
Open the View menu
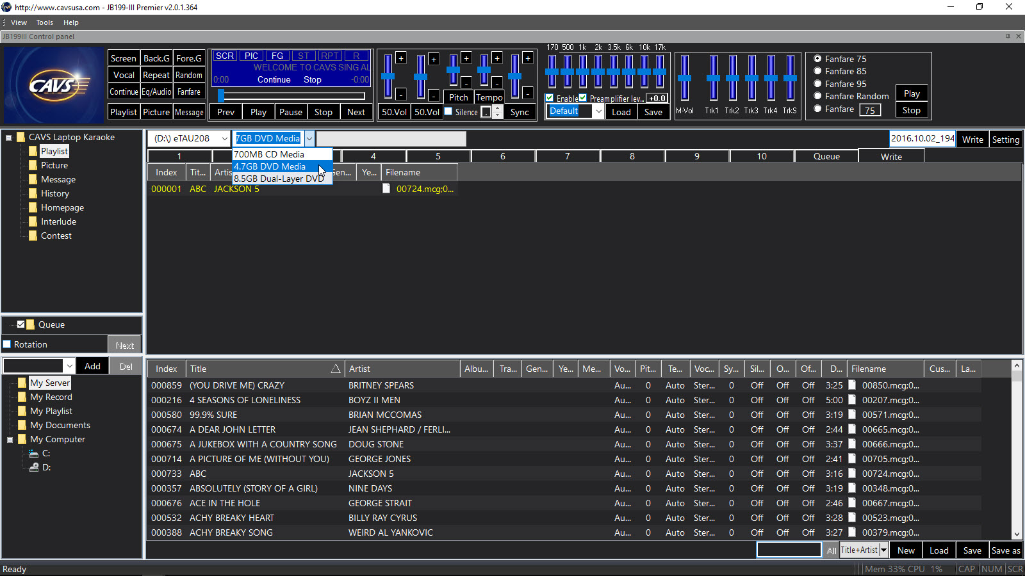[x=19, y=22]
